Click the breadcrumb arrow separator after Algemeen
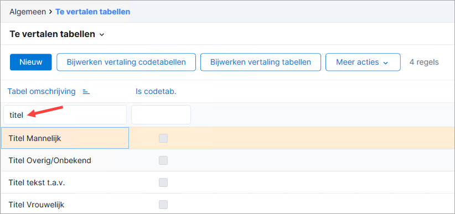The width and height of the screenshot is (455, 214). point(50,12)
